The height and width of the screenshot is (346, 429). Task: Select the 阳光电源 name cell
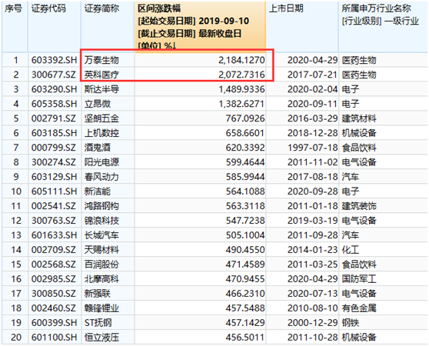[101, 162]
